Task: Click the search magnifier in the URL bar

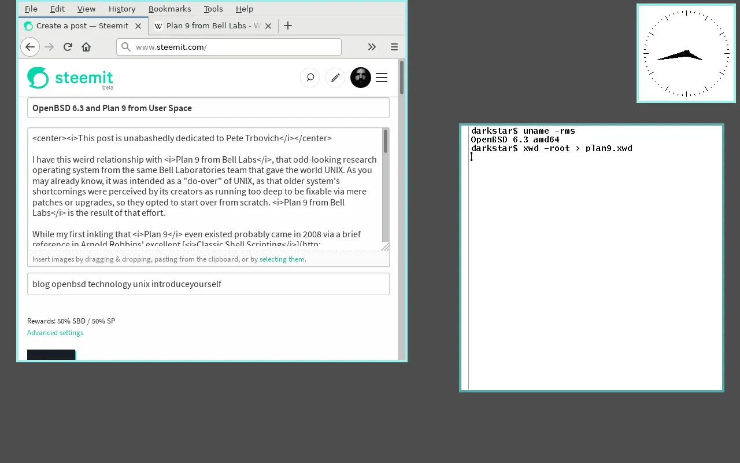Action: [x=126, y=47]
